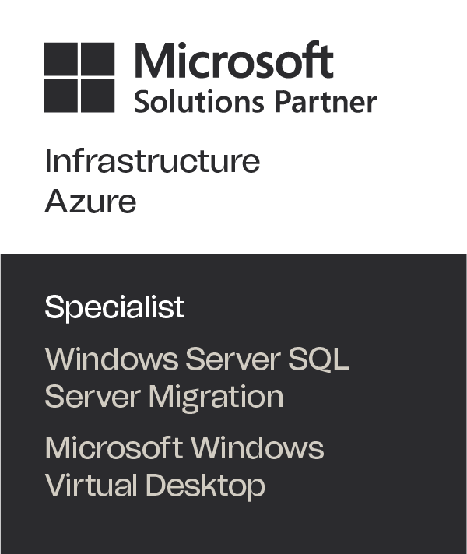This screenshot has height=554, width=467.
Task: Click the Microsoft Windows line
Action: [184, 448]
